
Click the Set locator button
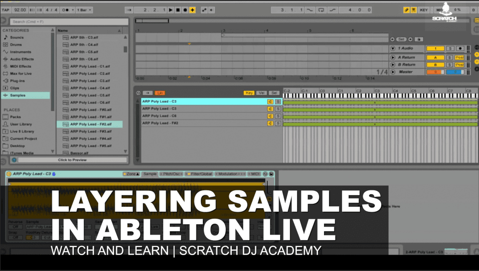[x=401, y=39]
